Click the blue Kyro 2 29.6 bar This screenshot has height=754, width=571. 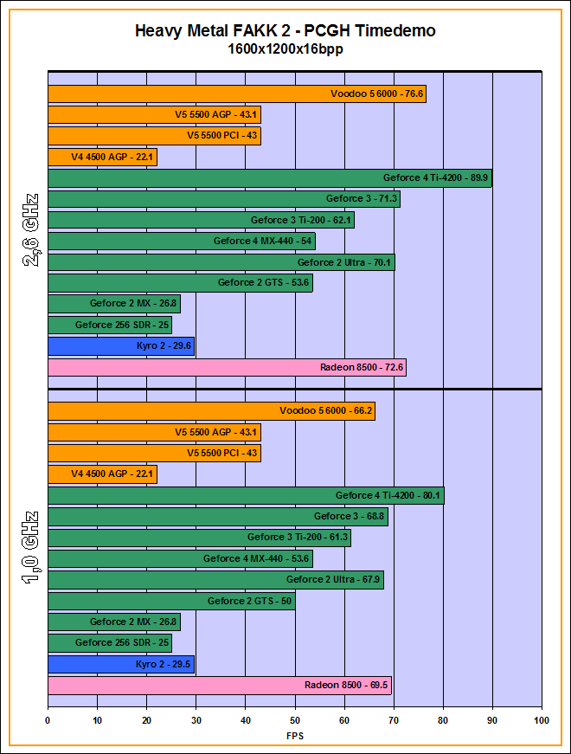pos(120,346)
